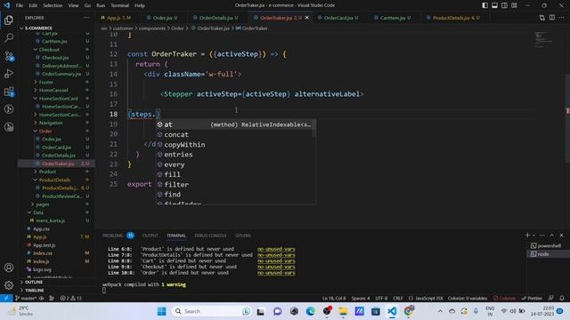Switch to the Problems panel tab
570x320 pixels.
click(113, 236)
